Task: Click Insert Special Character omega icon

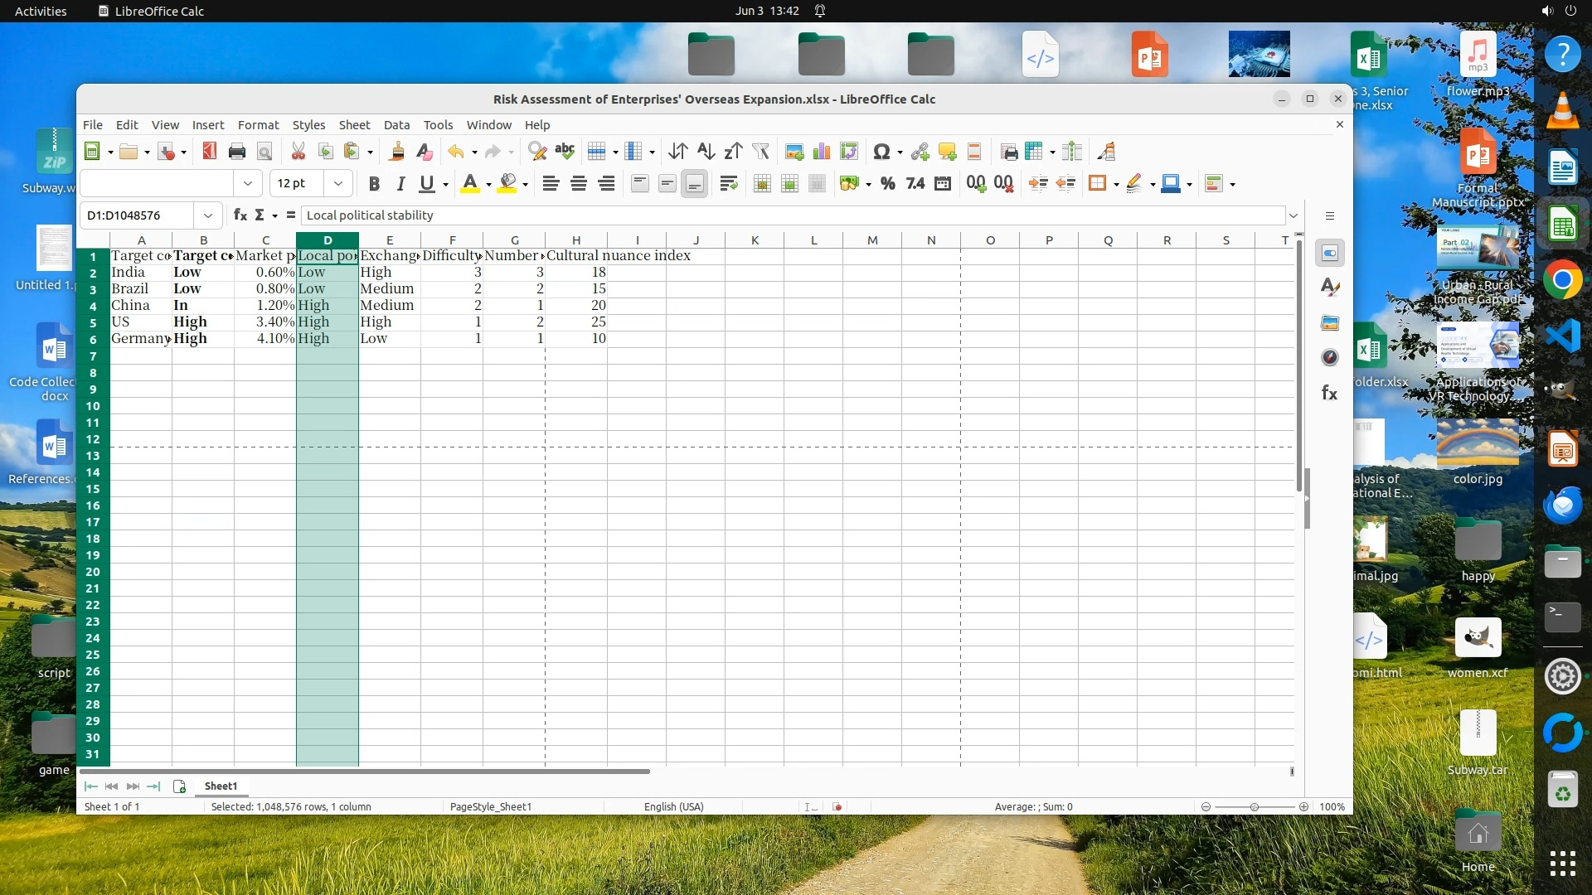Action: 881,152
